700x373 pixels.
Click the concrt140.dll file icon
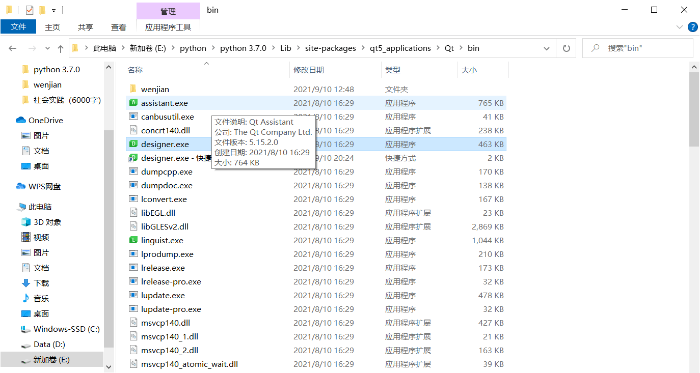133,130
